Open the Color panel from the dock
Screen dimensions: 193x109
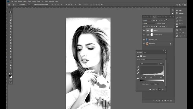click(180, 10)
